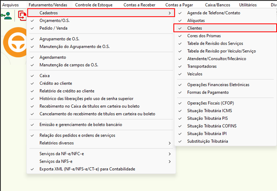
Task: Select Crédito ao cliente
Action: [101, 83]
